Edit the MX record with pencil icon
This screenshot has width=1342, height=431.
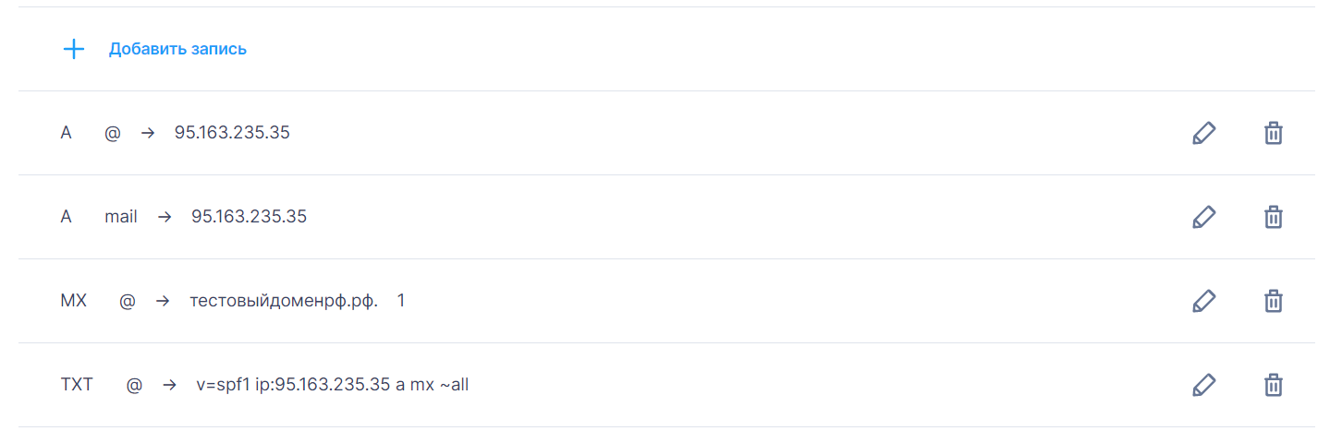[x=1203, y=301]
